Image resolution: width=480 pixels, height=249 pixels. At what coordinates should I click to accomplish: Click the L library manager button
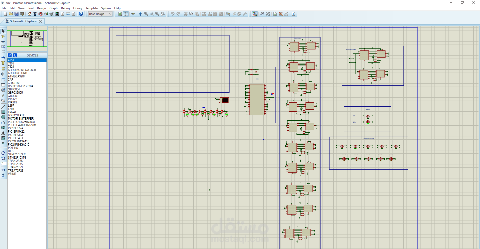tap(15, 55)
